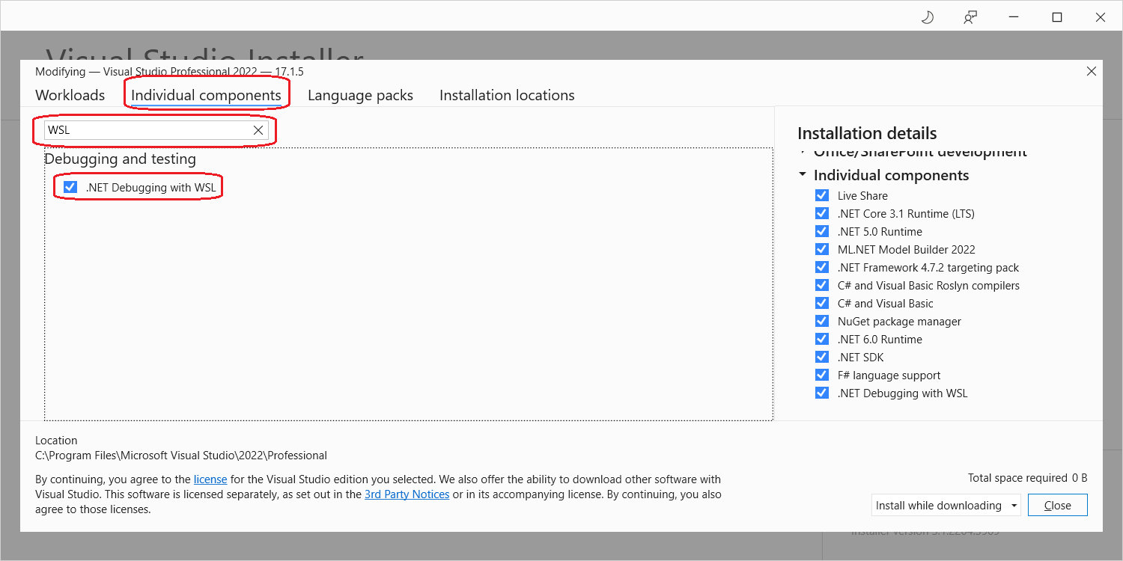
Task: Go to Installation locations tab
Action: click(507, 95)
